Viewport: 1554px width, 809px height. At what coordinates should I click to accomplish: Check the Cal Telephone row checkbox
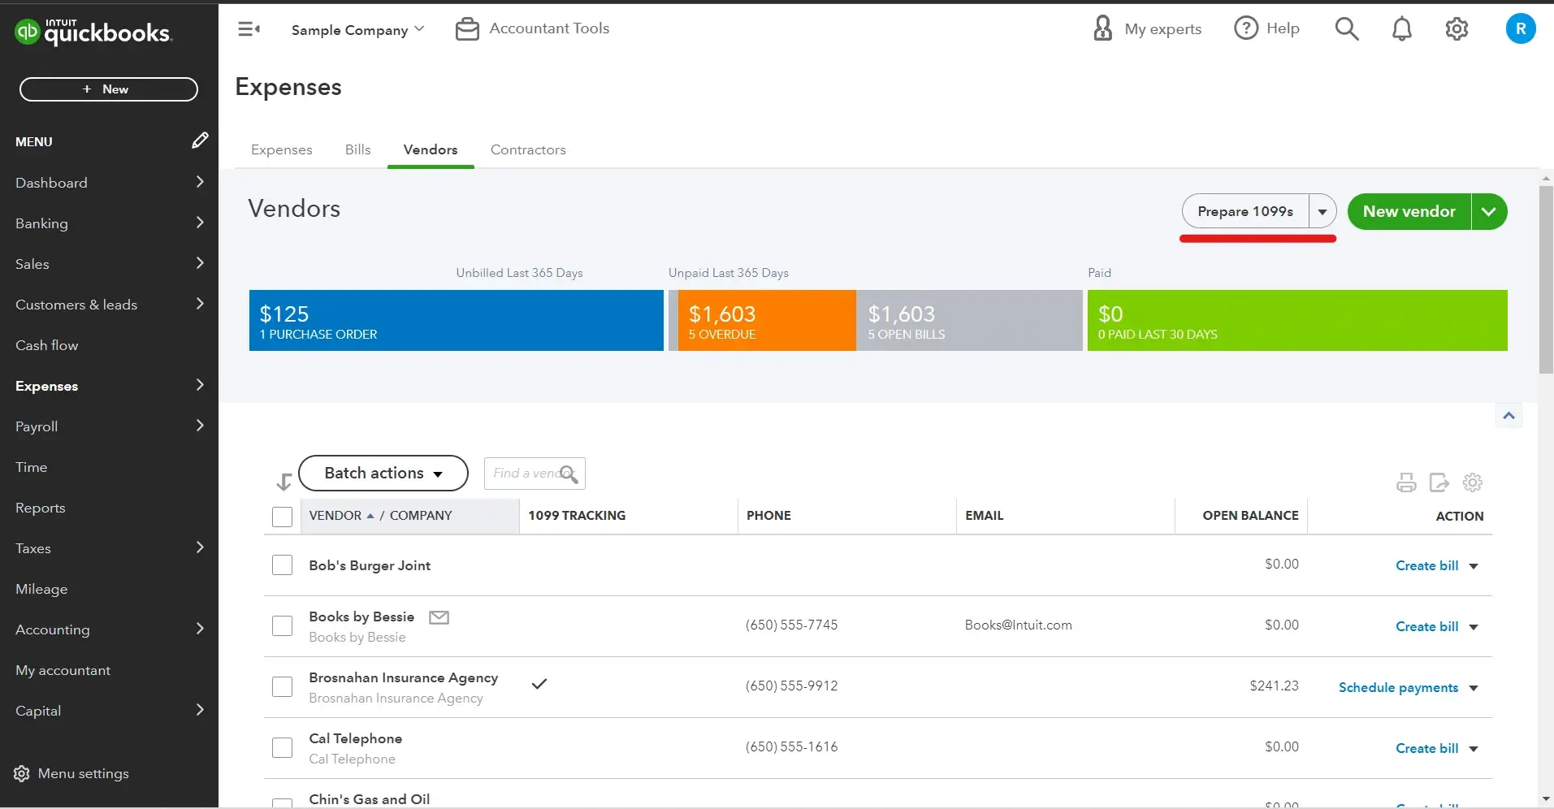click(282, 748)
